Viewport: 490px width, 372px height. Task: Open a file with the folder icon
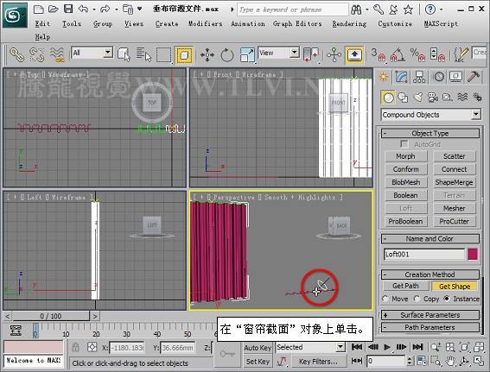click(x=53, y=9)
